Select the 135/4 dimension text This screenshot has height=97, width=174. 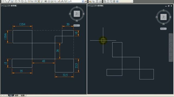point(22,24)
